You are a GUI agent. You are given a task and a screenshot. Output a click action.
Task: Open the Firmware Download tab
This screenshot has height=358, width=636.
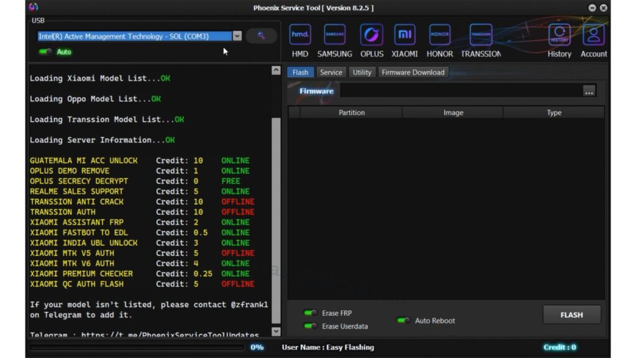(x=413, y=72)
